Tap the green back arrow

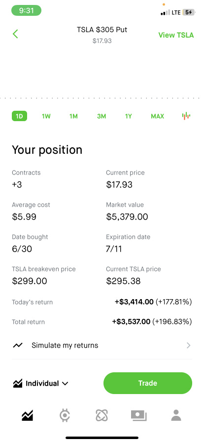point(15,34)
